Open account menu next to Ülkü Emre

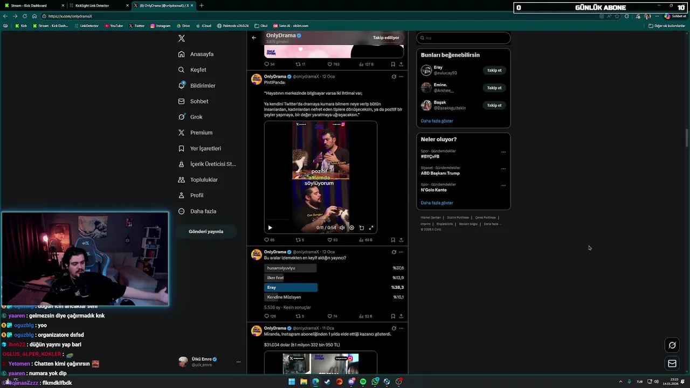pos(238,362)
